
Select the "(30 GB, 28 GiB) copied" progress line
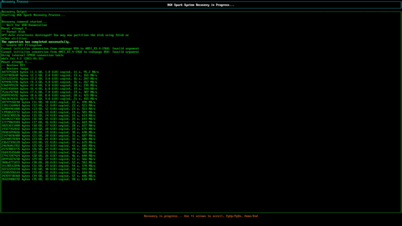coord(48,162)
